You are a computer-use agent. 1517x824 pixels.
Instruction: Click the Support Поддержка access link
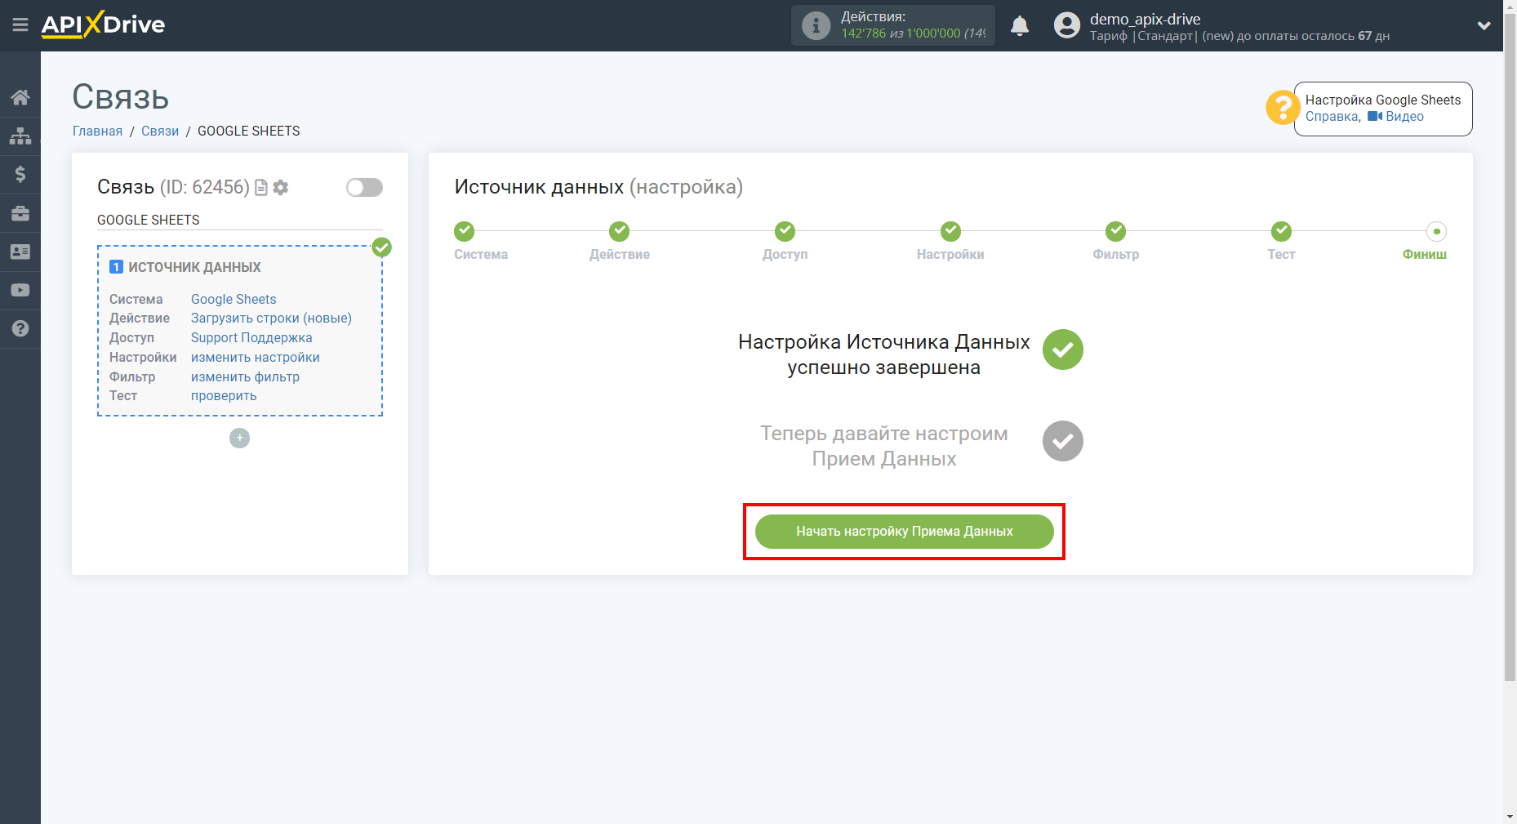pyautogui.click(x=251, y=337)
